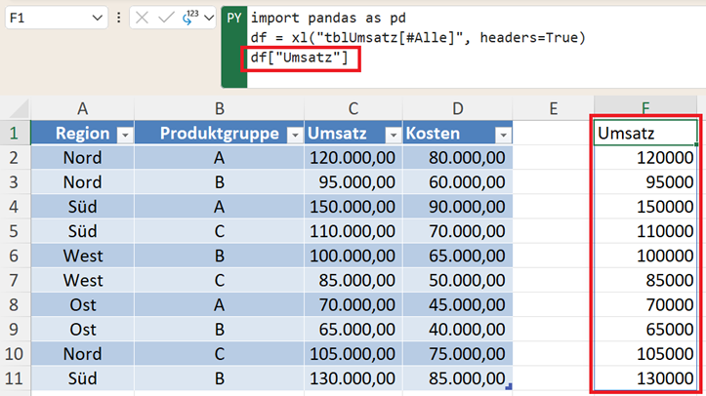Viewport: 706px width, 396px height.
Task: Click in the Name Box showing F1
Action: click(47, 19)
